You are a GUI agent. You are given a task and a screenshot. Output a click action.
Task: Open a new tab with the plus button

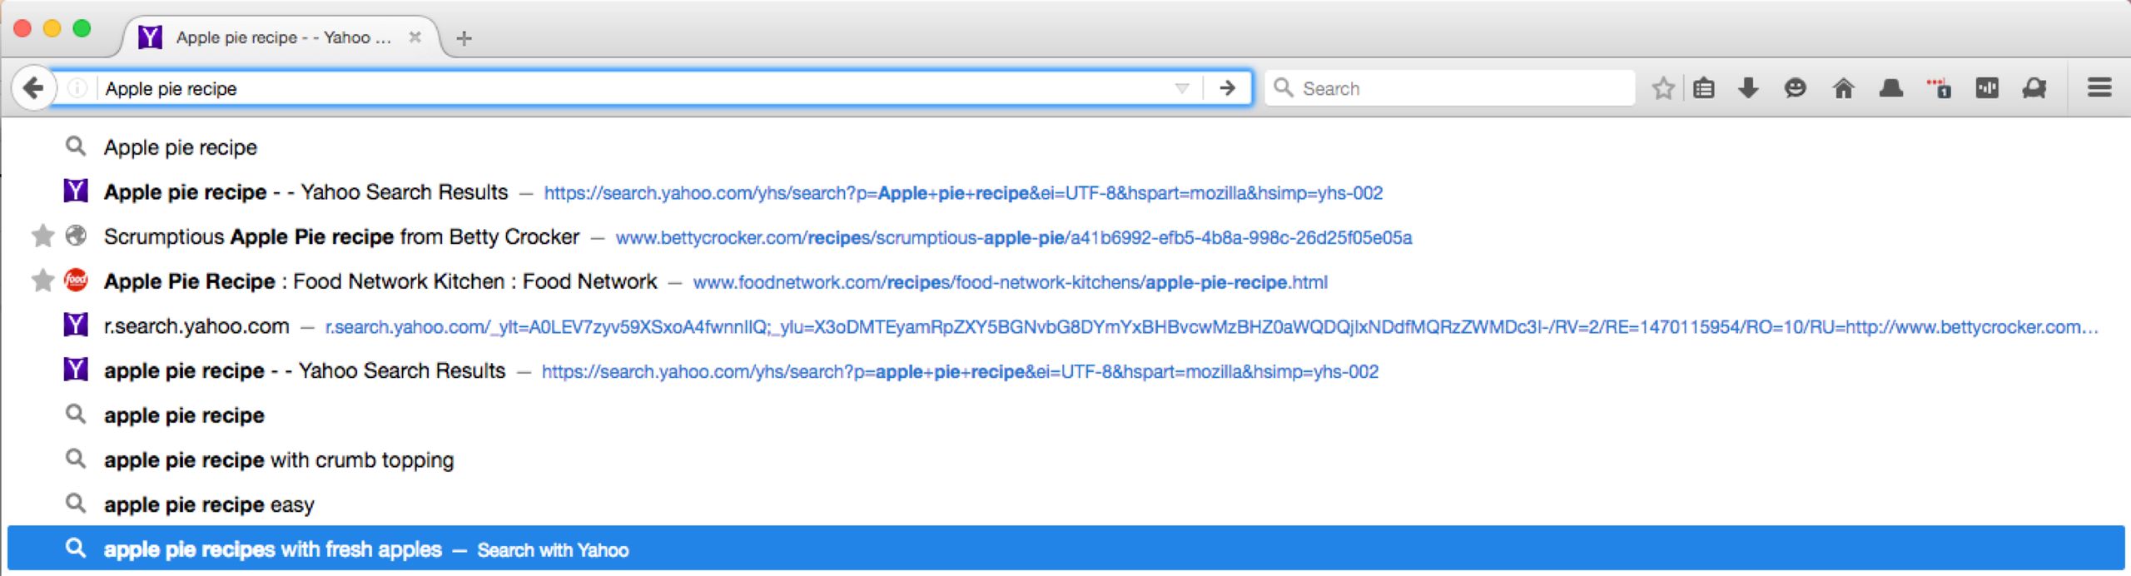[464, 38]
